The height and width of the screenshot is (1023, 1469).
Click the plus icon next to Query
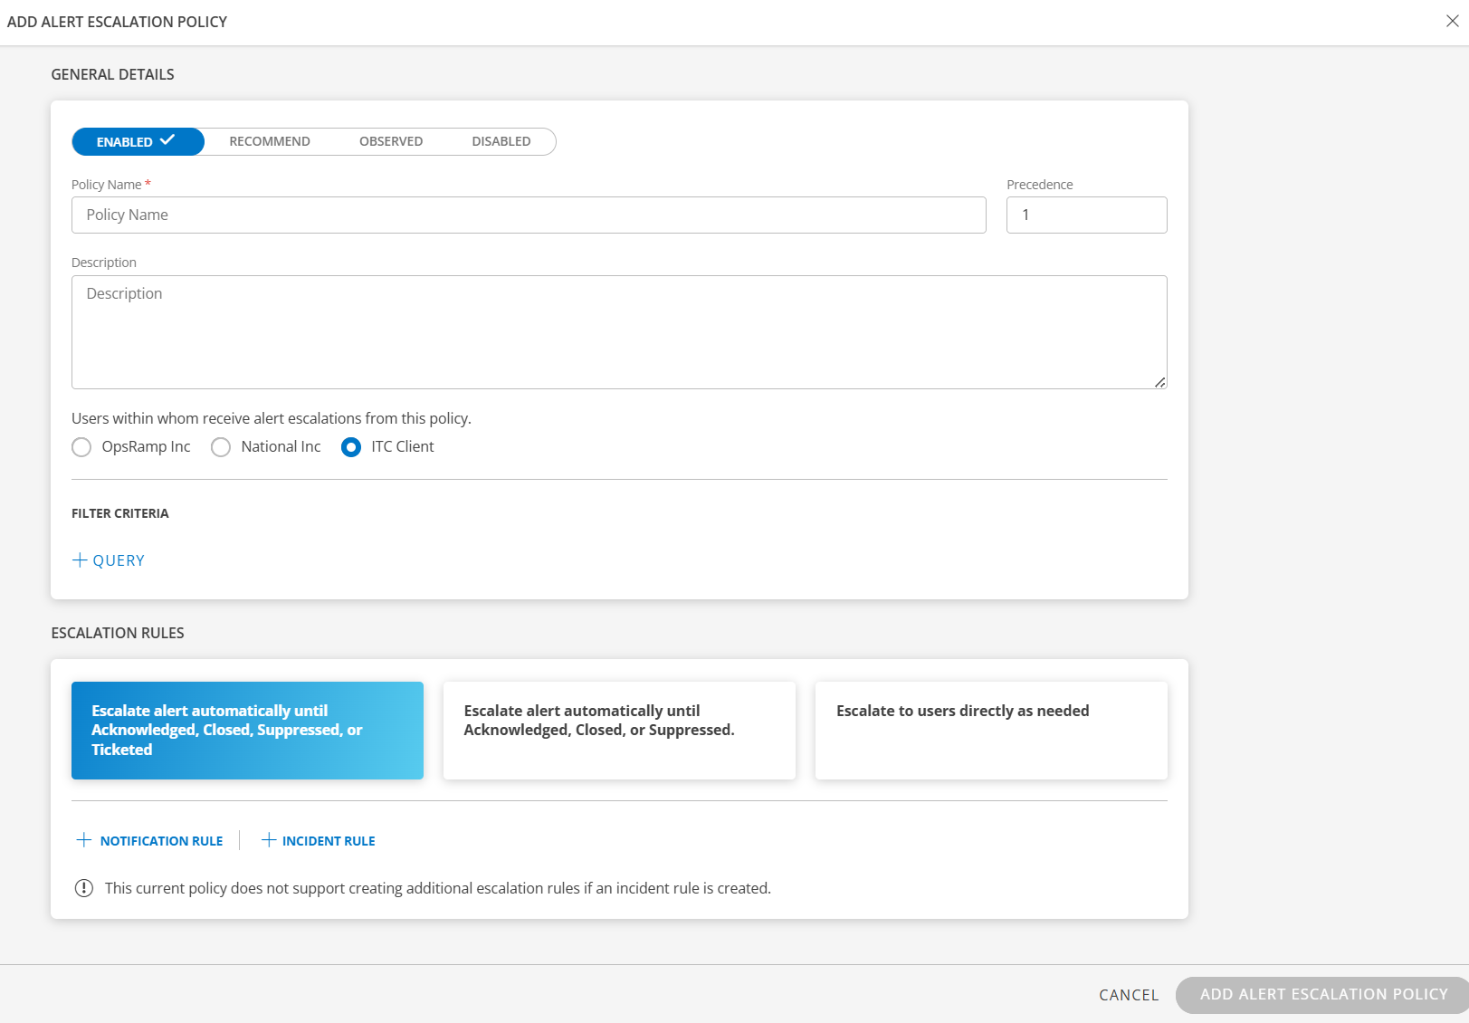tap(80, 560)
